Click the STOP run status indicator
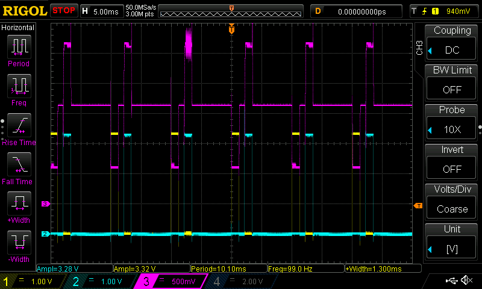482x289 pixels. 64,11
